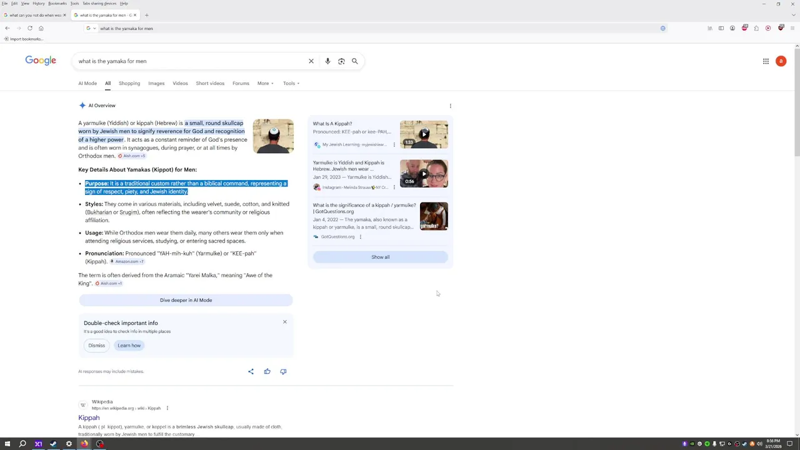Switch to Videos results tab
Viewport: 800px width, 450px height.
(x=180, y=83)
